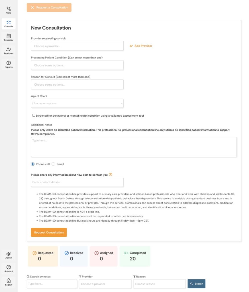This screenshot has width=249, height=292.
Task: Click the Add Provider link
Action: coord(141,46)
